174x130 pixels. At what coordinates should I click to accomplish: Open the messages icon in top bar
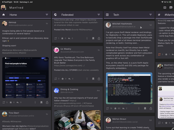click(x=171, y=8)
